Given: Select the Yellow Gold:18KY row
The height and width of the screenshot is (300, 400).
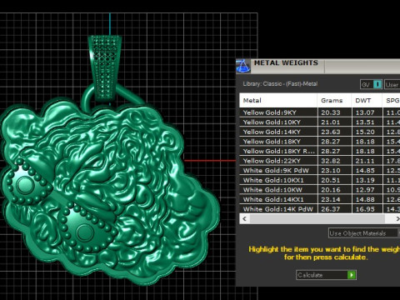Looking at the screenshot, I should (x=320, y=142).
